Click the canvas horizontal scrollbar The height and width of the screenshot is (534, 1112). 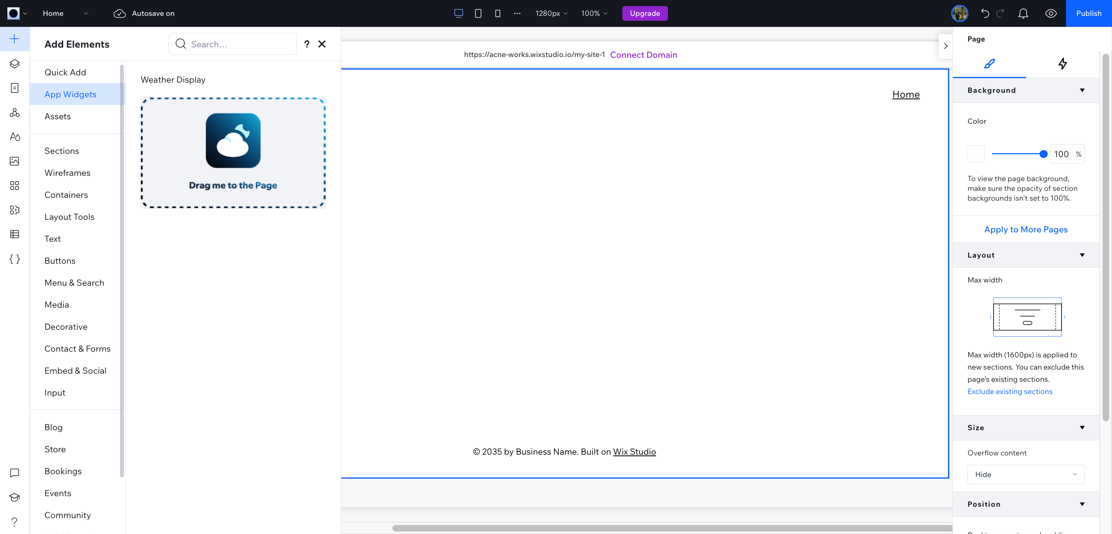pos(672,528)
